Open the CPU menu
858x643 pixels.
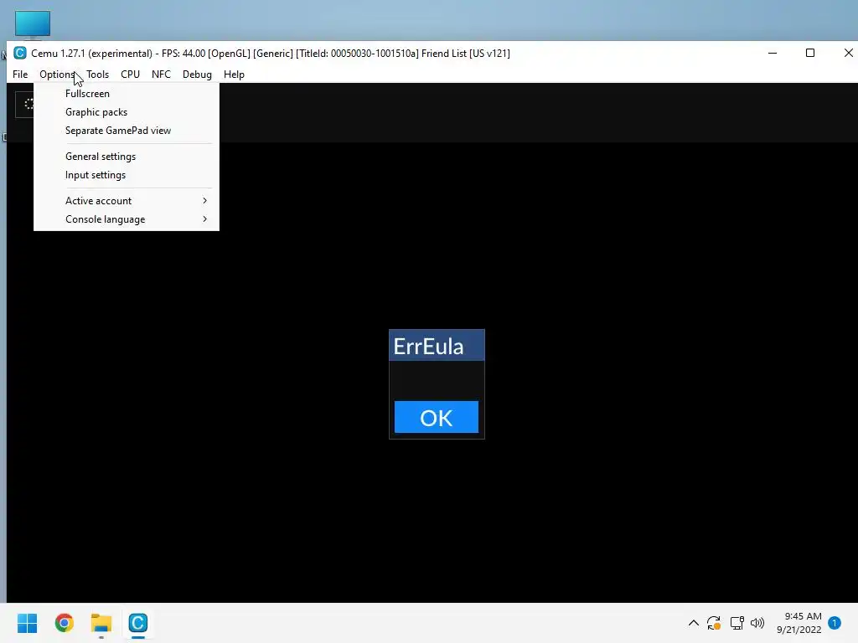130,75
